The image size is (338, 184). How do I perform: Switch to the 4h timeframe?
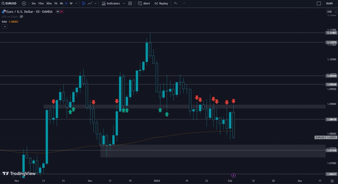[61, 3]
